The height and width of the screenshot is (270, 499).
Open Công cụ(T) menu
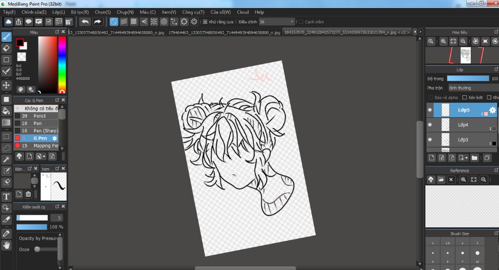193,12
